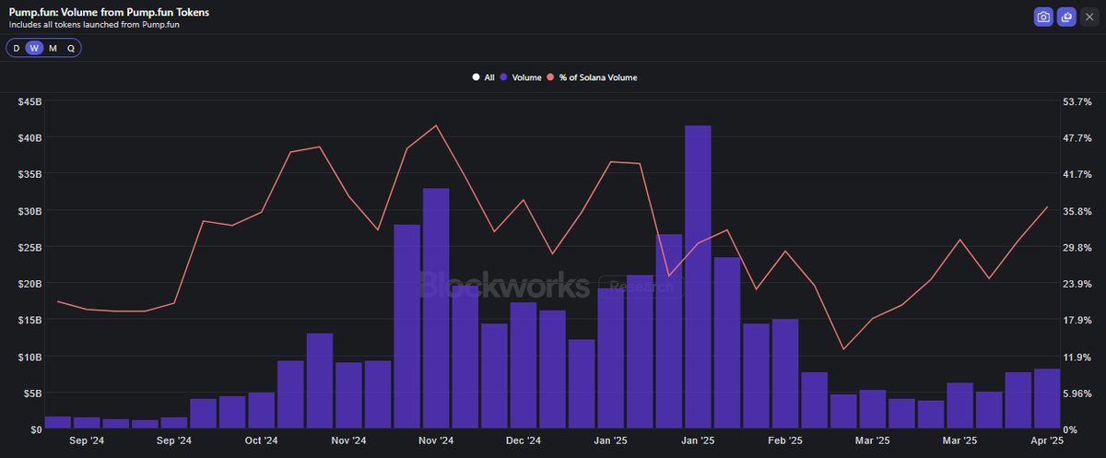The image size is (1106, 458).
Task: Close the chart with the X icon
Action: (1088, 17)
